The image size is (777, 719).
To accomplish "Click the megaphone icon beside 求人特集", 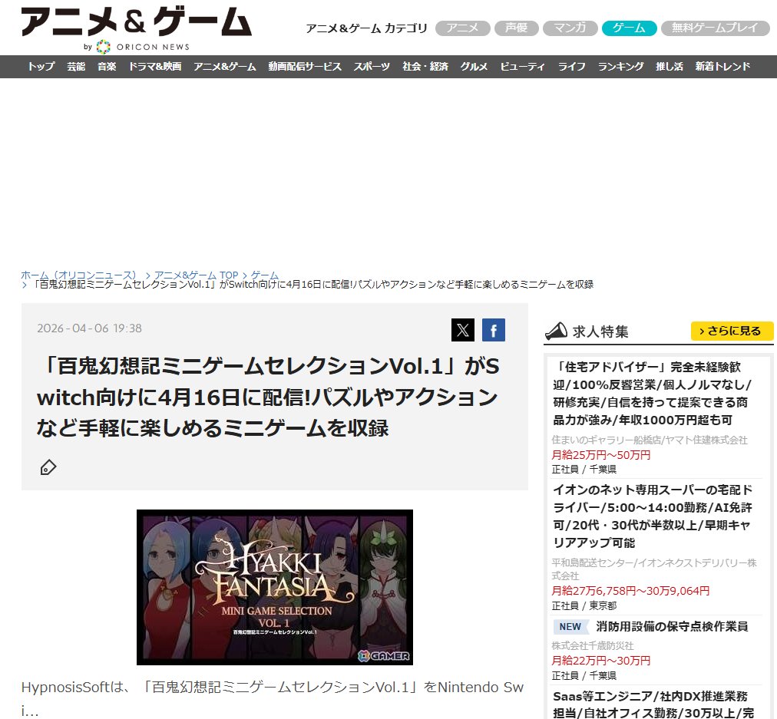I will 556,331.
